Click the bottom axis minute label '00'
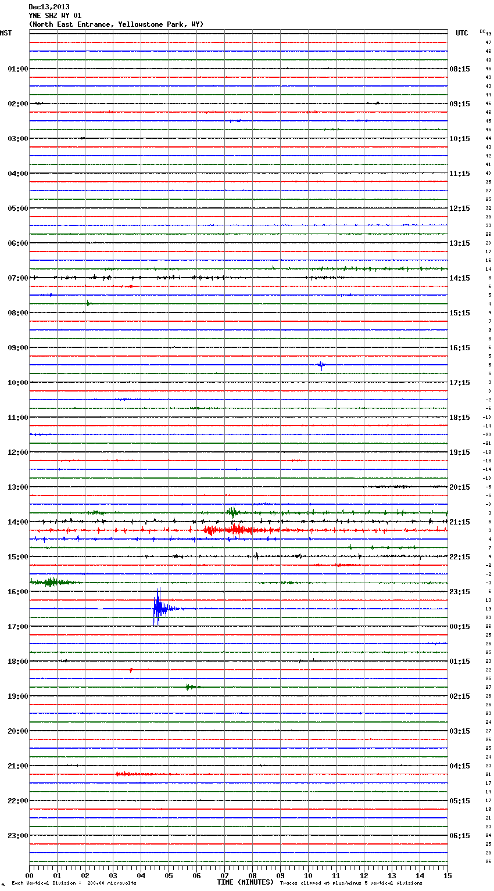Image resolution: width=494 pixels, height=891 pixels. (29, 875)
